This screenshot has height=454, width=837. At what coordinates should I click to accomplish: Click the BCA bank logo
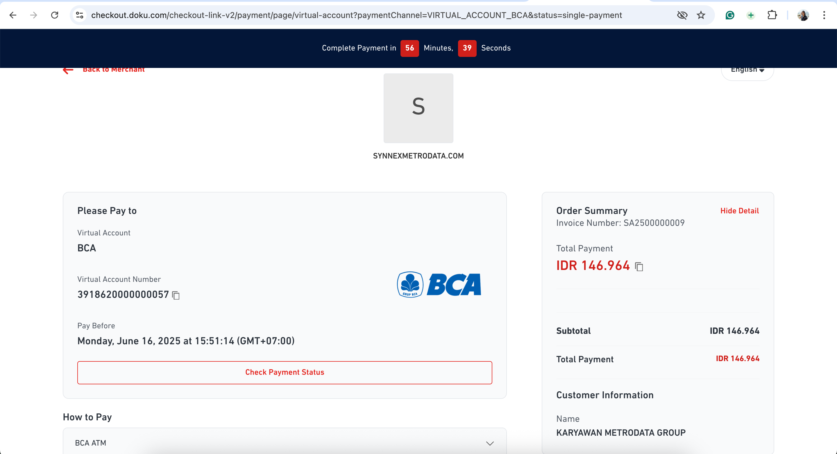[x=439, y=284]
